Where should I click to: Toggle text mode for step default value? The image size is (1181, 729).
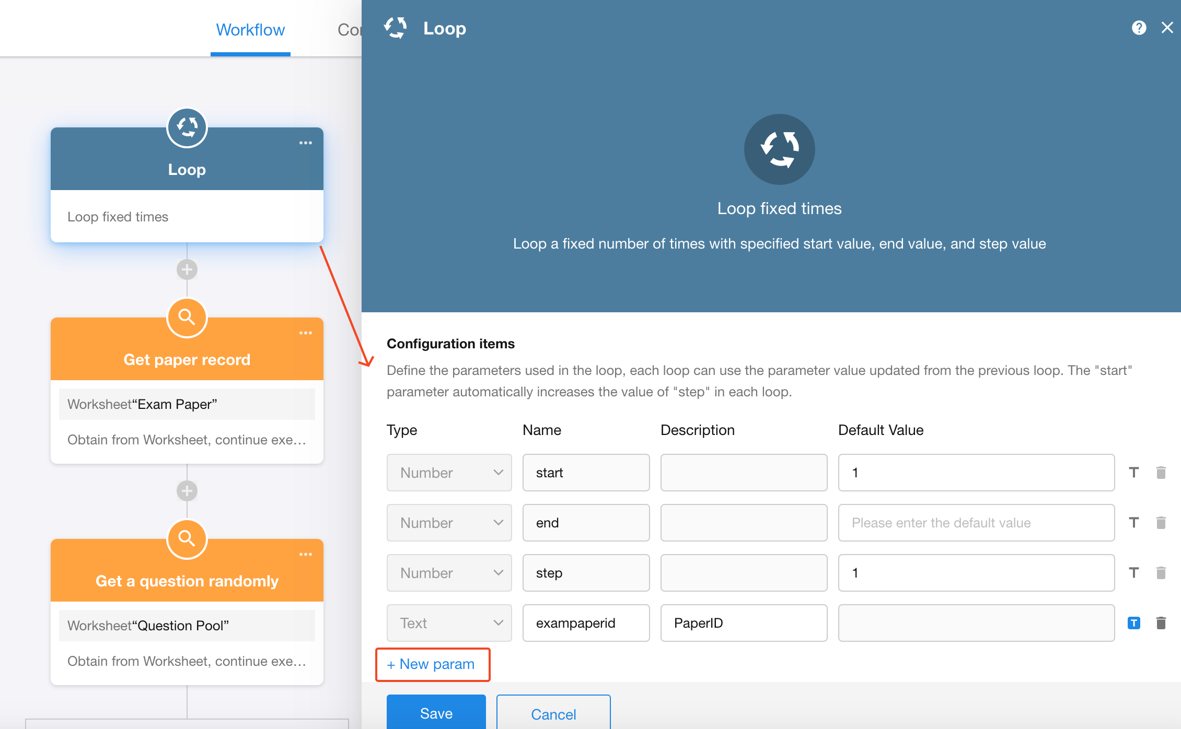(1133, 573)
